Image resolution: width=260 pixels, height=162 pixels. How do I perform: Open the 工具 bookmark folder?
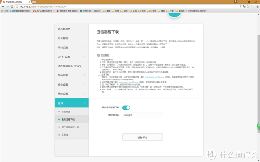point(133,11)
